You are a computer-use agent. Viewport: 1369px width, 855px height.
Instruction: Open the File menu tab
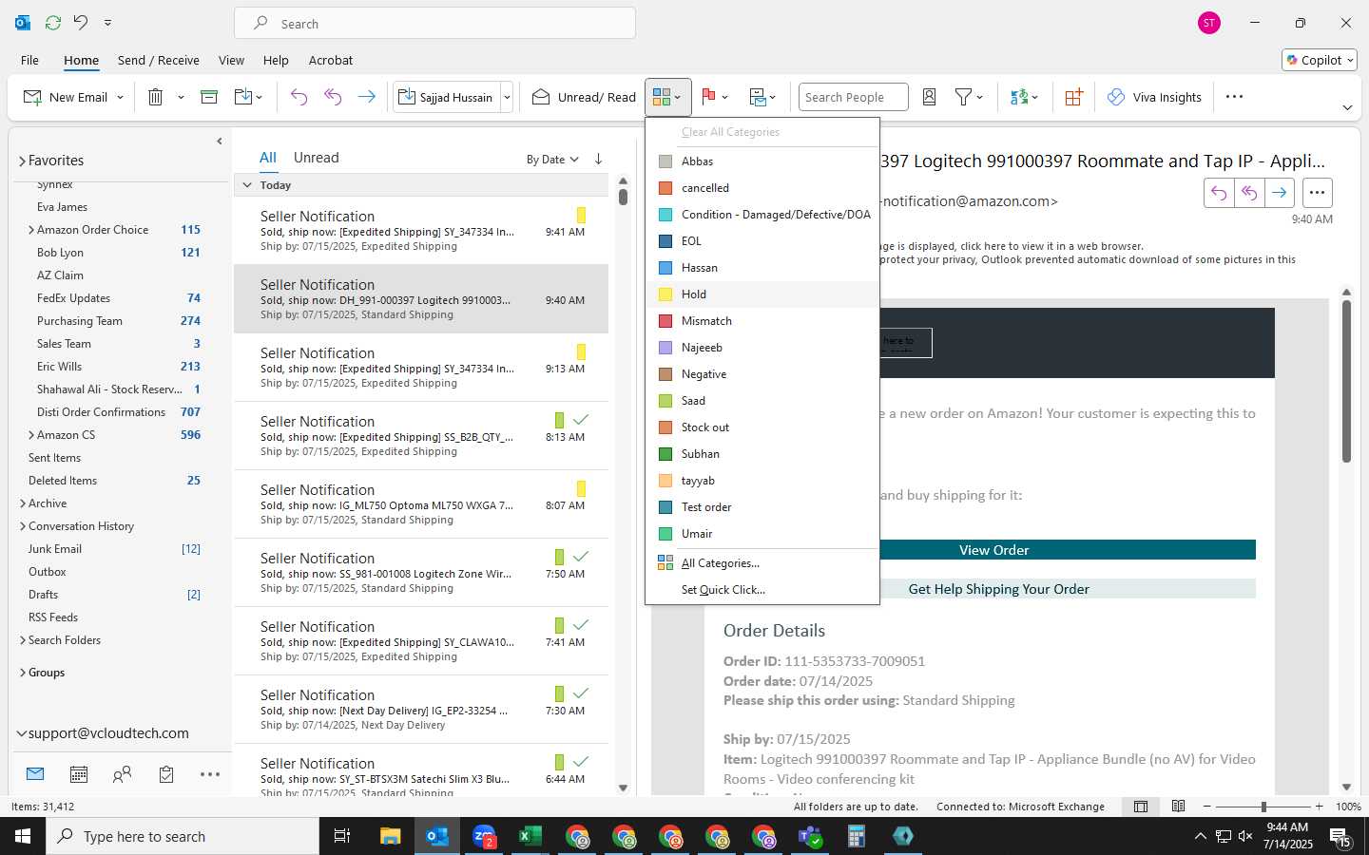(x=30, y=60)
